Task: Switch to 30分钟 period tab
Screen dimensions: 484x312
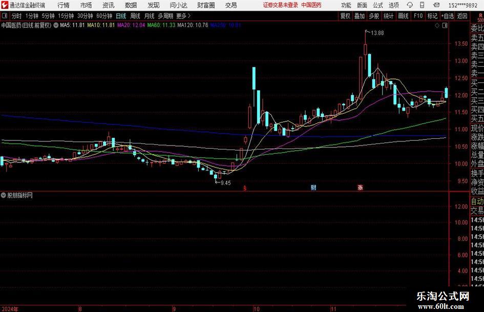Action: tap(85, 16)
